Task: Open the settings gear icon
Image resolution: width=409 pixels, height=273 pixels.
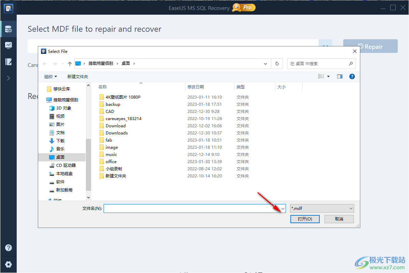Action: [x=9, y=264]
